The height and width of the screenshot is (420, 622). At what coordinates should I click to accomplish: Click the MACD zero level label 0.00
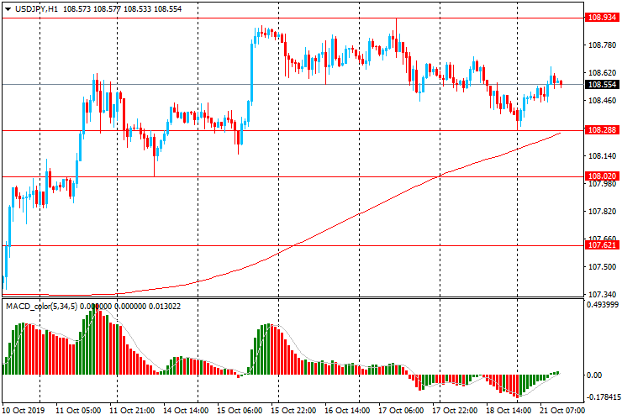(594, 375)
